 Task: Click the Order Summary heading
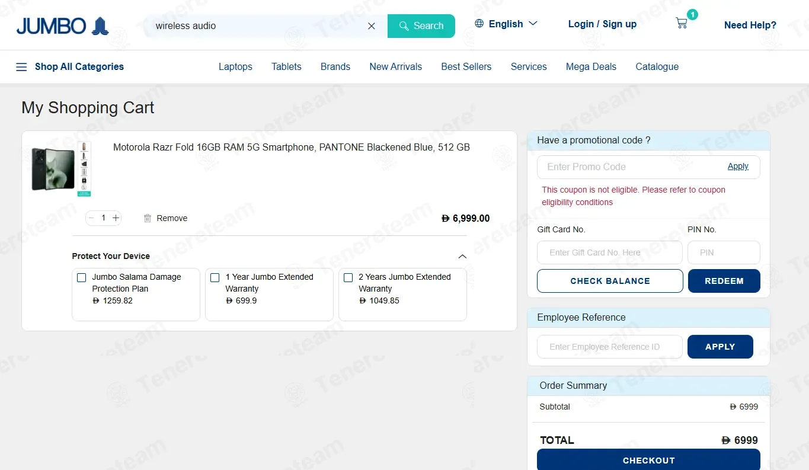[x=573, y=385]
